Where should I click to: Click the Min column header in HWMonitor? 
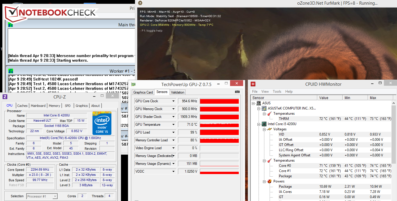click(x=355, y=98)
